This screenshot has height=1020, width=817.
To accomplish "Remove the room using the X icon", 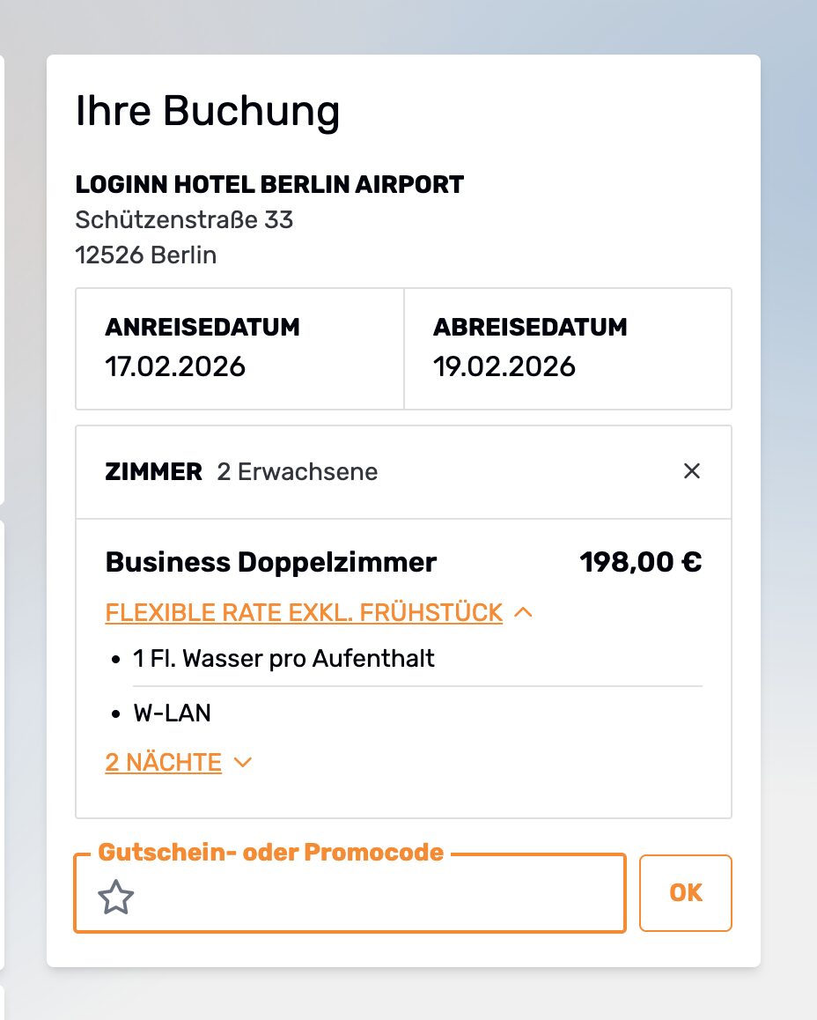I will 692,471.
